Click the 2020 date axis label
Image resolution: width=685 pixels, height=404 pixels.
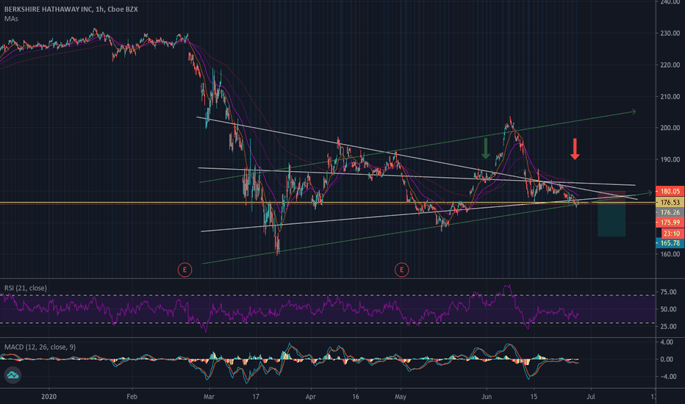49,397
